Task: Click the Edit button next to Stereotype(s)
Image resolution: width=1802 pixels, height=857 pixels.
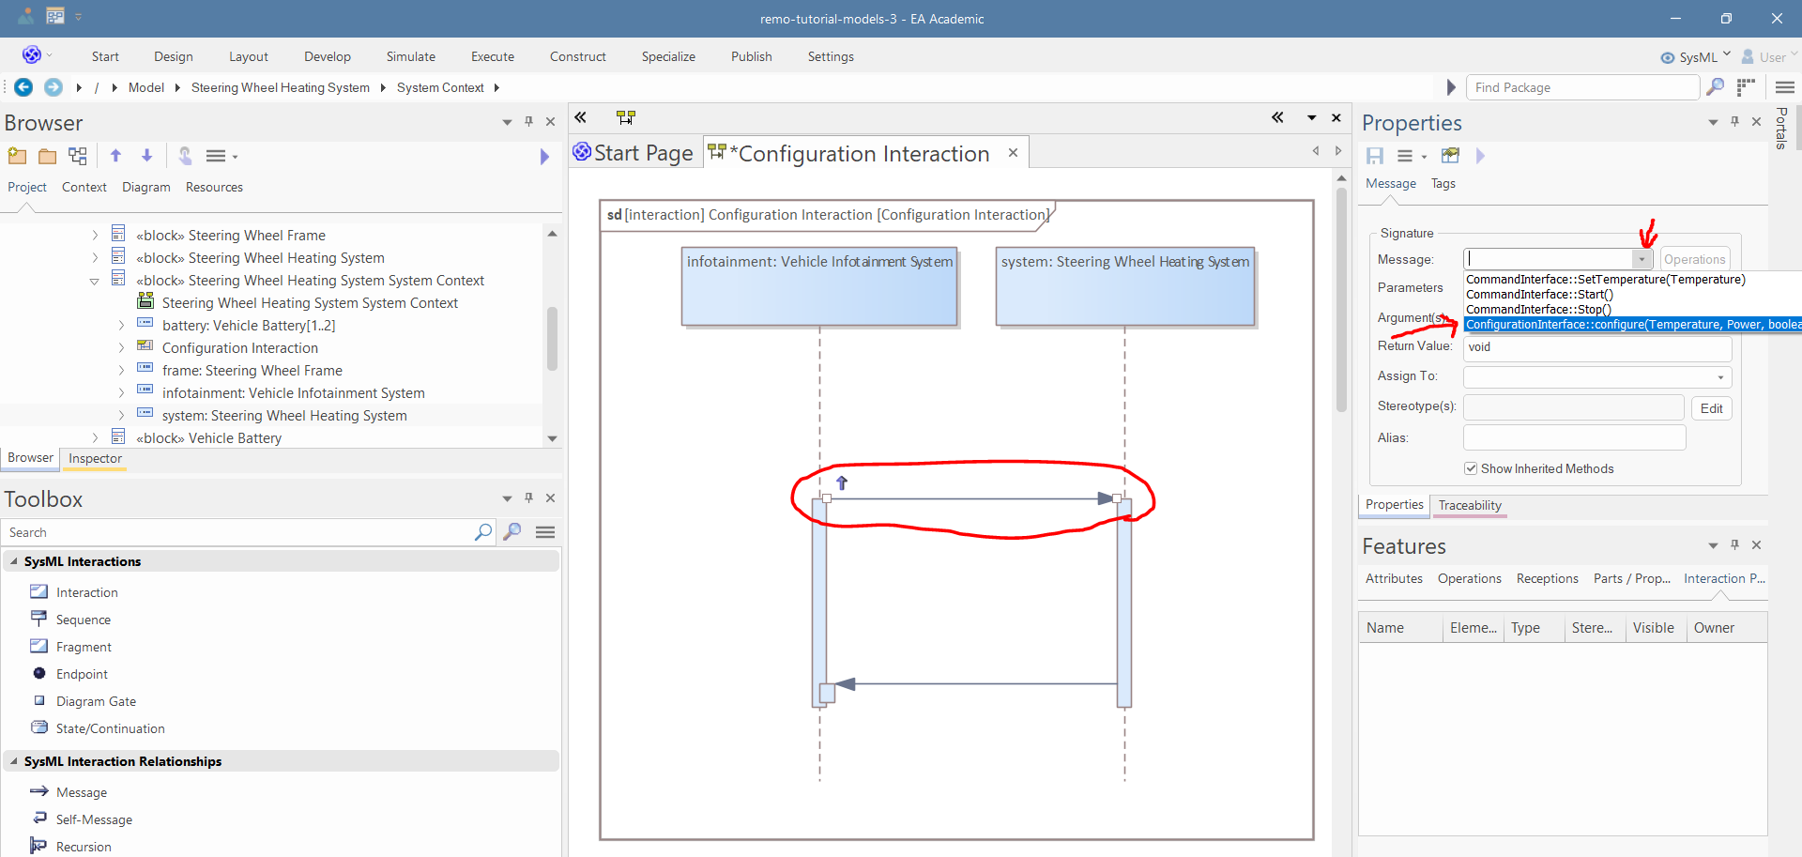Action: coord(1711,408)
